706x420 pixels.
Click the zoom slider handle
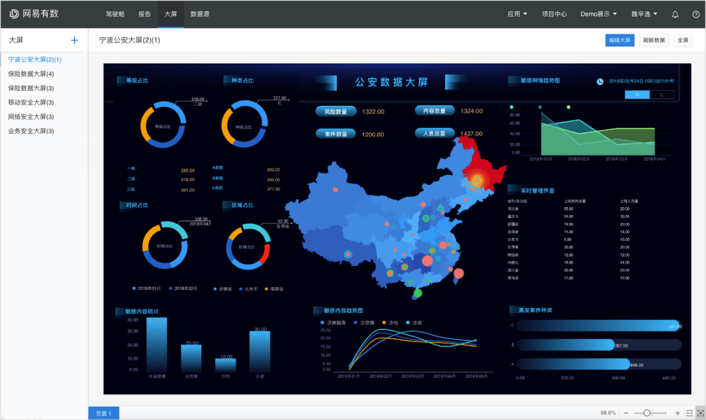click(646, 413)
